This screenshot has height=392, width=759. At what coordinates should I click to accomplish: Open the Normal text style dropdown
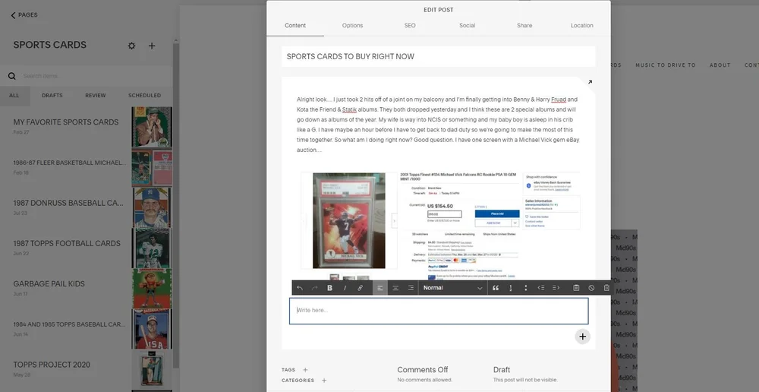[x=452, y=288]
